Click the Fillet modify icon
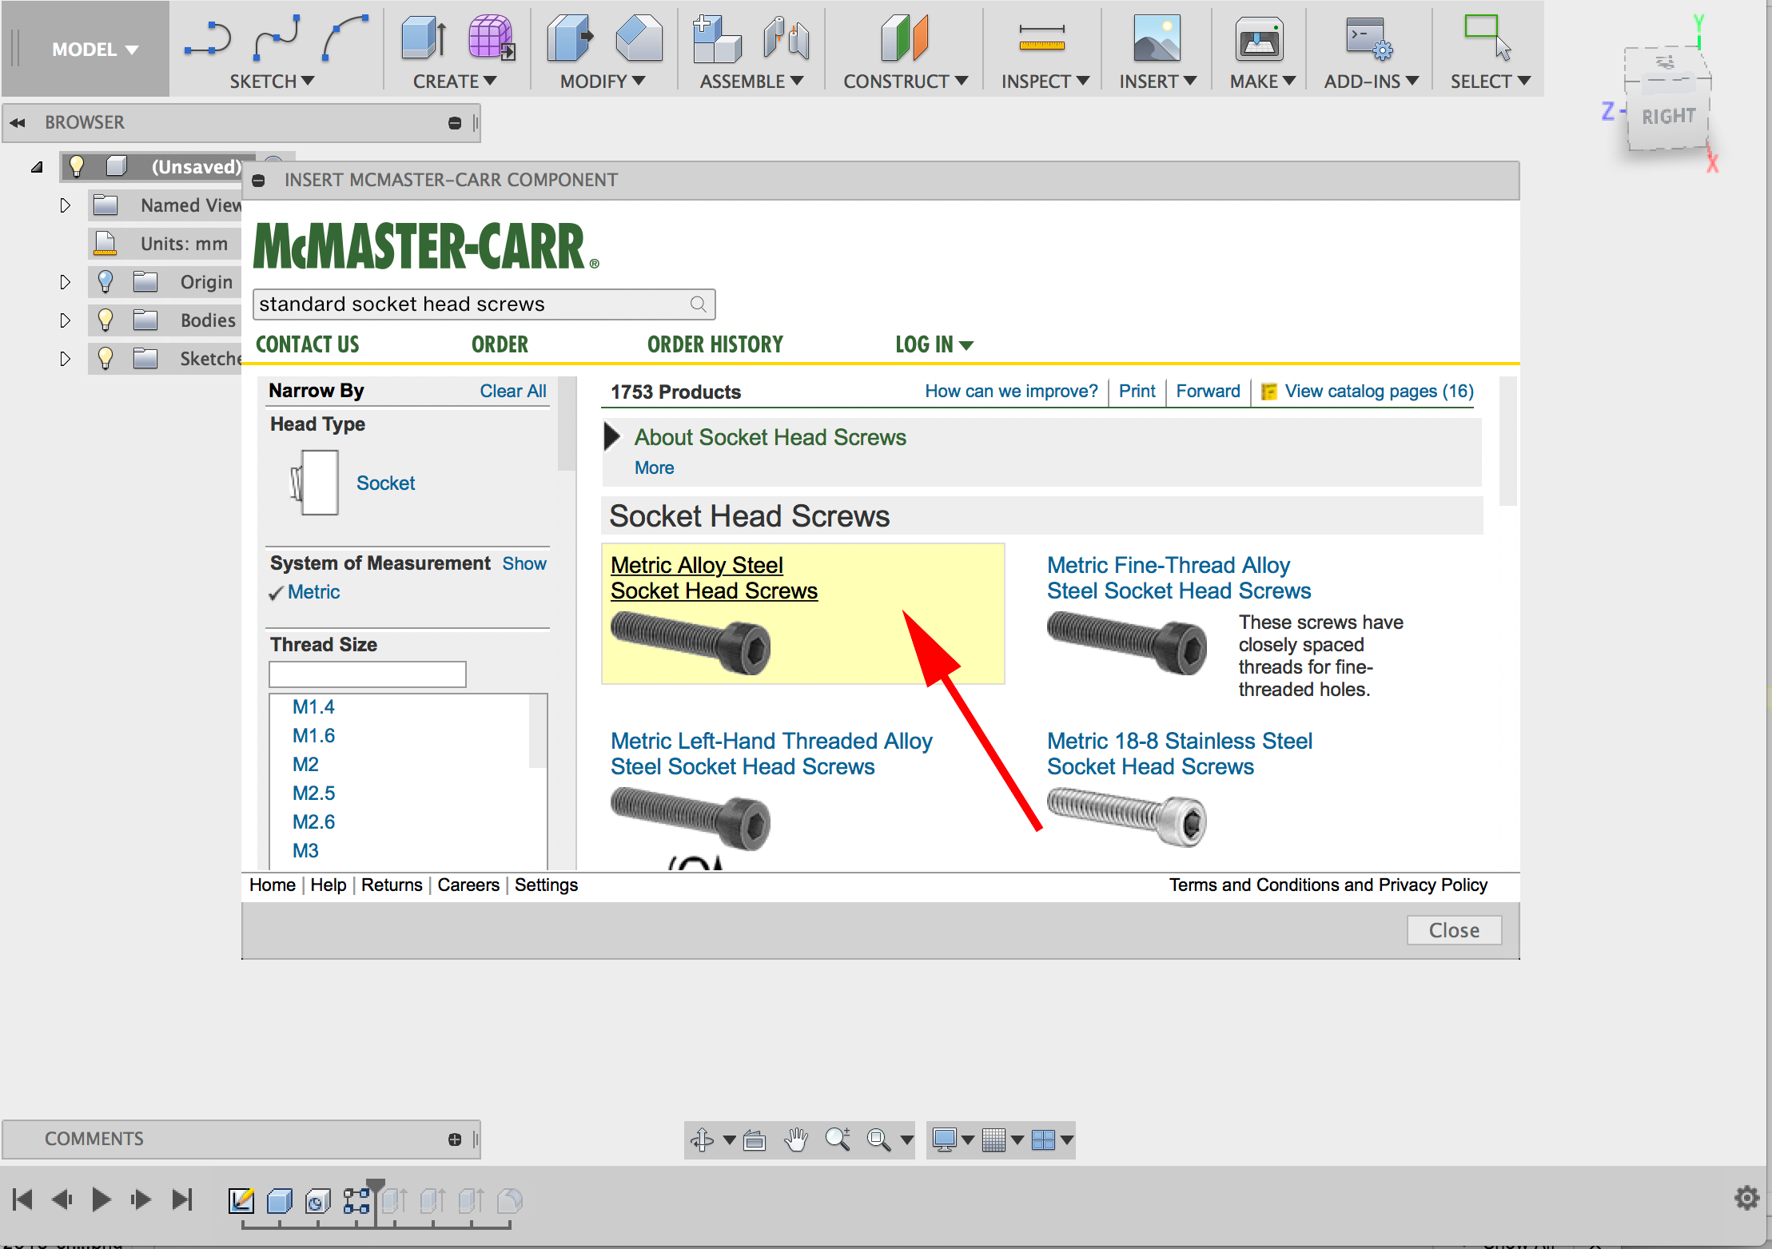The height and width of the screenshot is (1249, 1772). (x=639, y=38)
